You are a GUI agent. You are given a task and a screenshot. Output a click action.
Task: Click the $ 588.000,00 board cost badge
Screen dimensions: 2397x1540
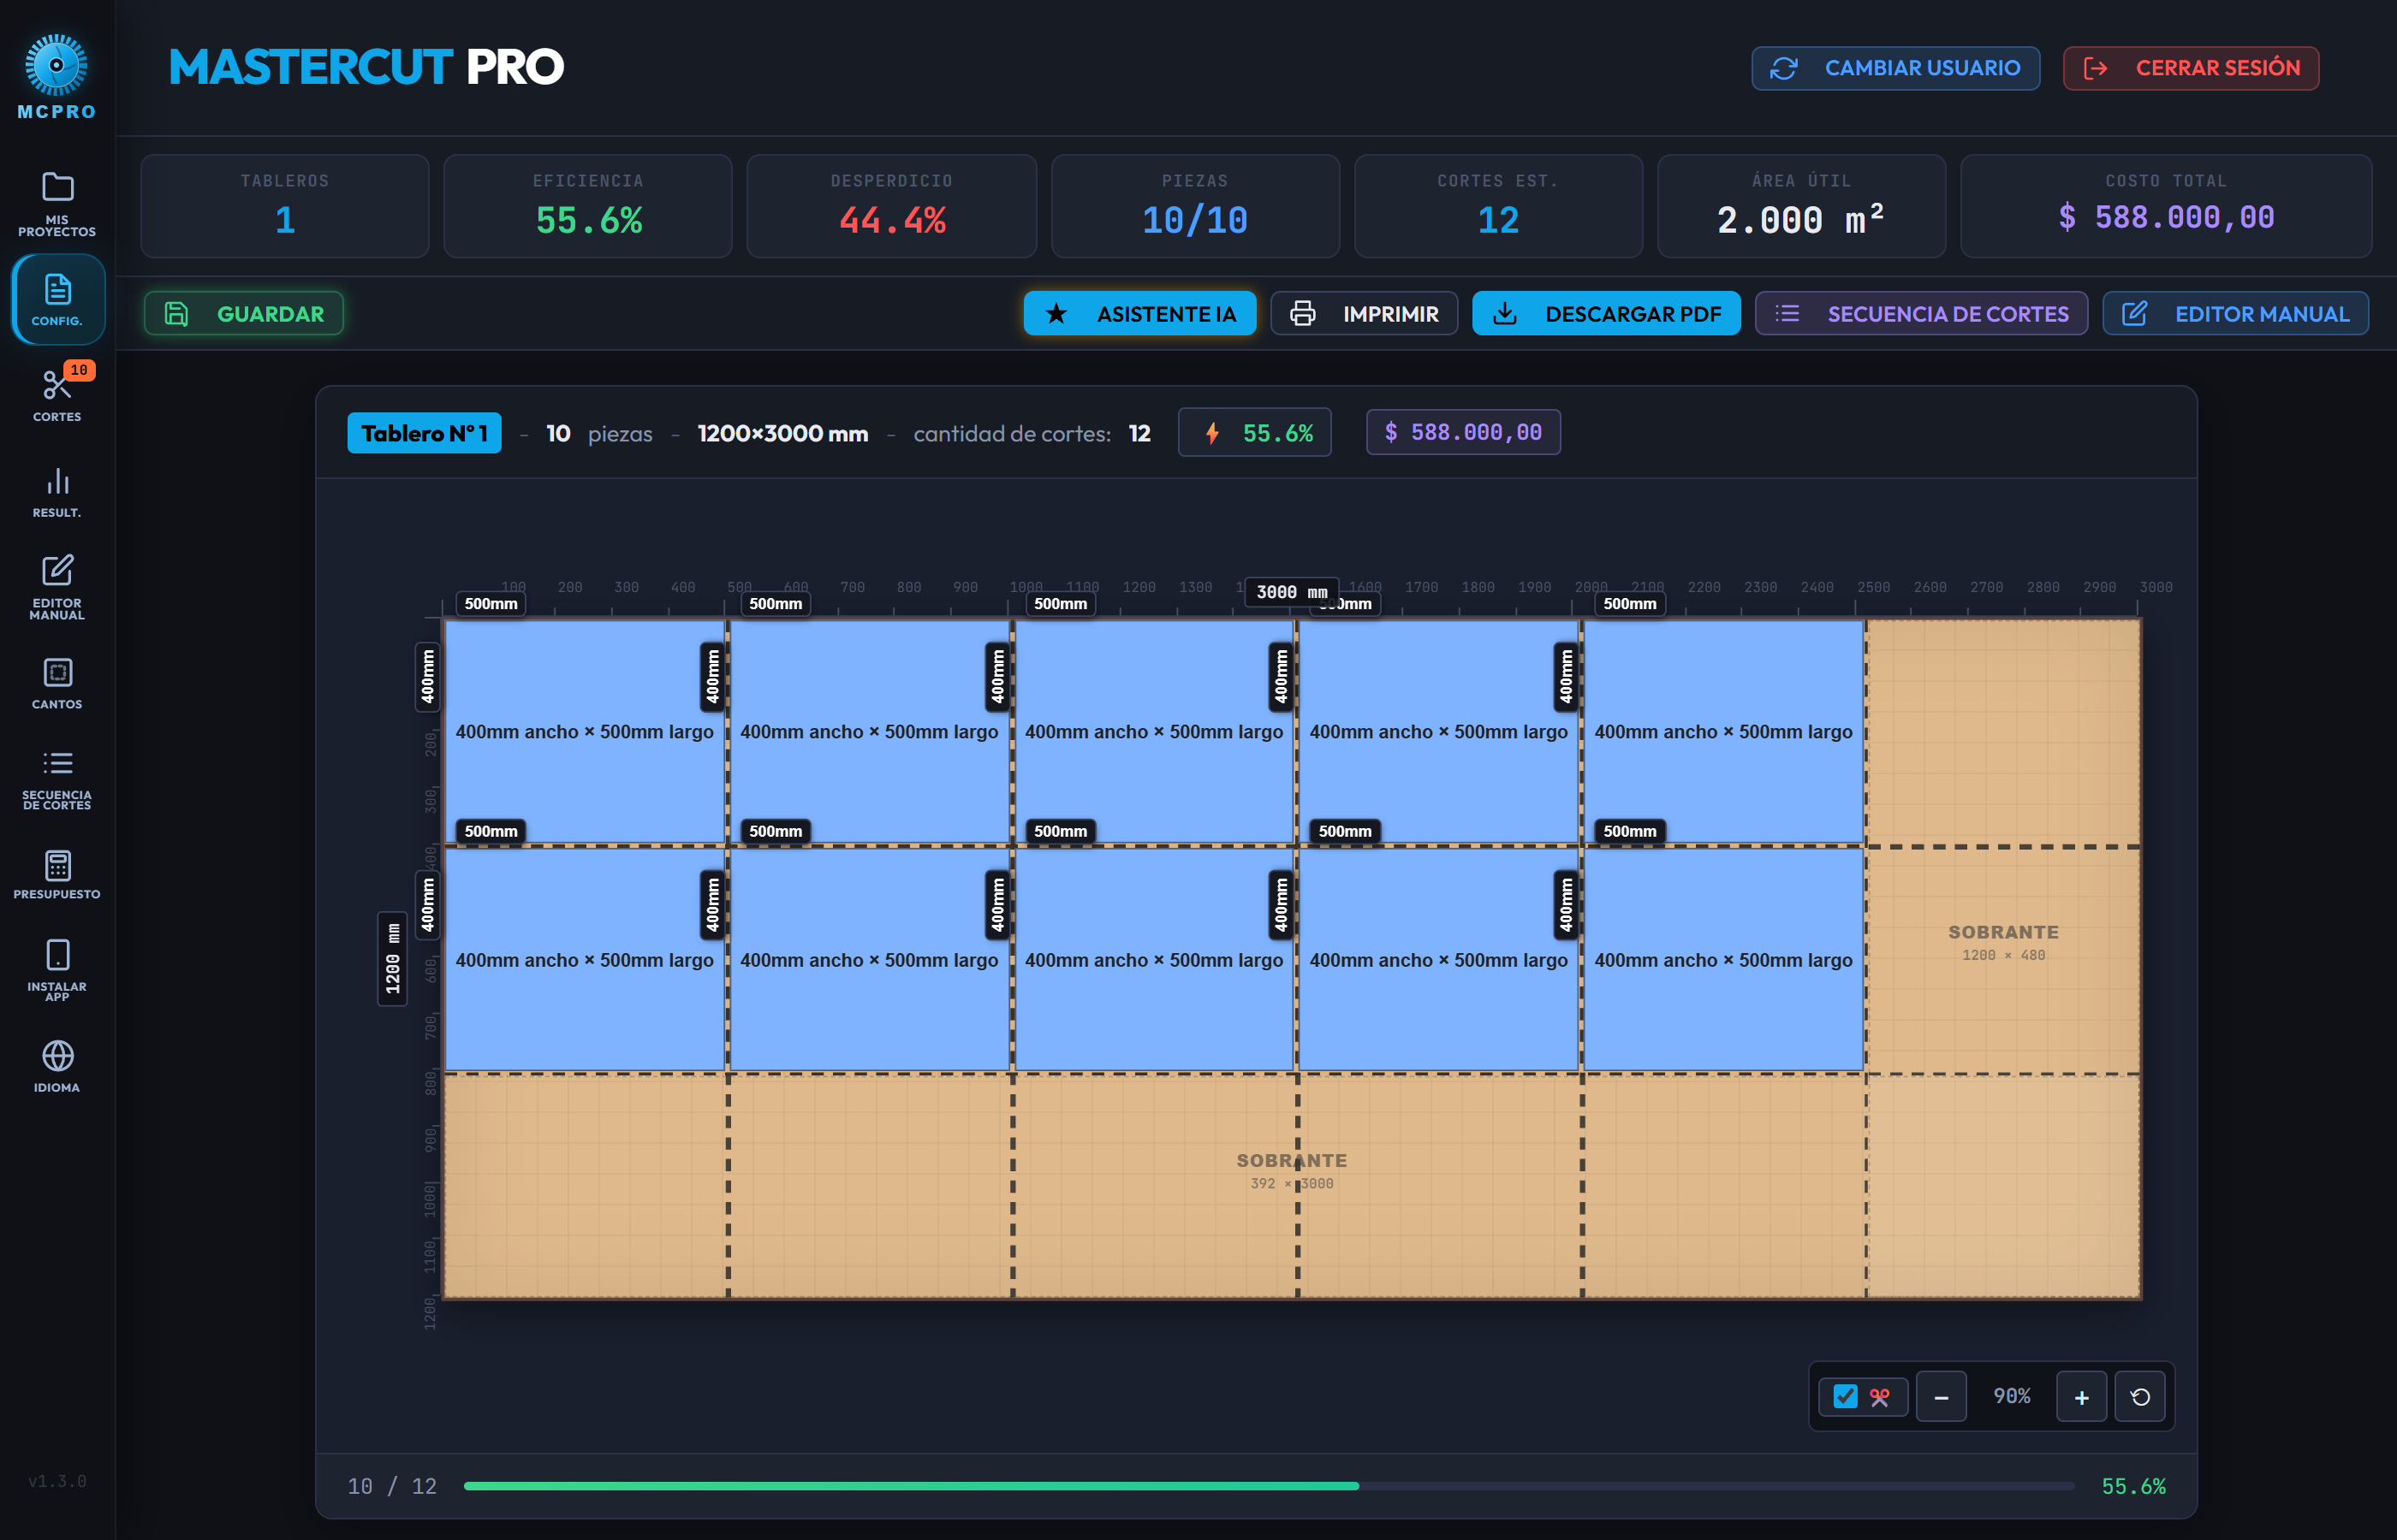1464,432
